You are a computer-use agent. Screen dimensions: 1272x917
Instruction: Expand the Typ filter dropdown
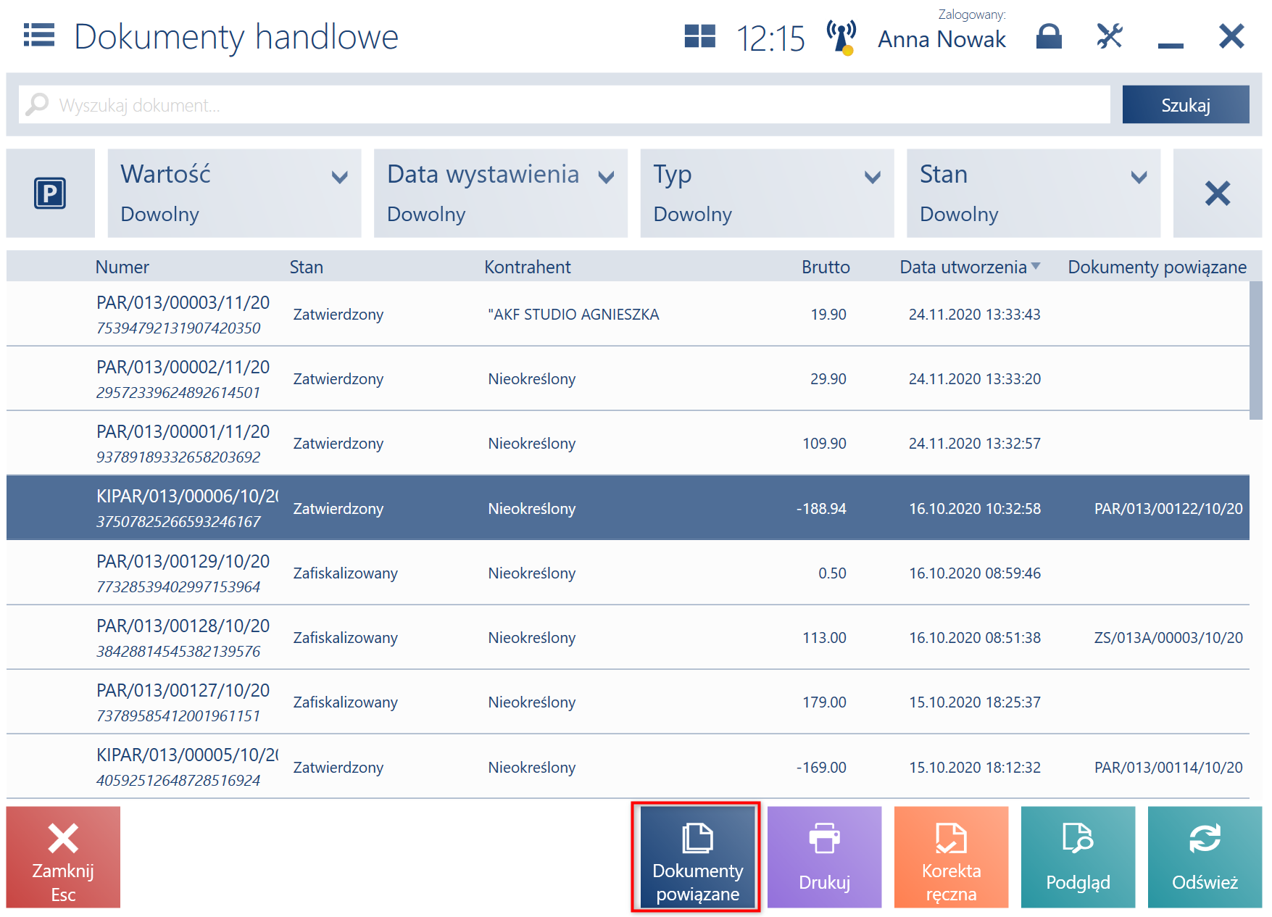[x=767, y=194]
